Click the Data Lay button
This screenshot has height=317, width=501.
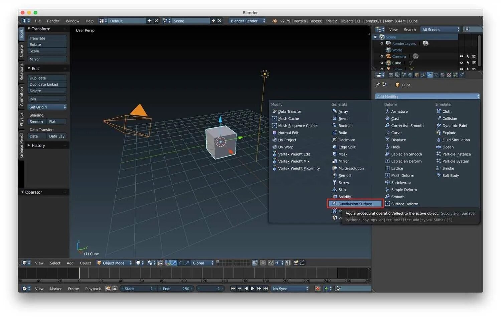[56, 136]
